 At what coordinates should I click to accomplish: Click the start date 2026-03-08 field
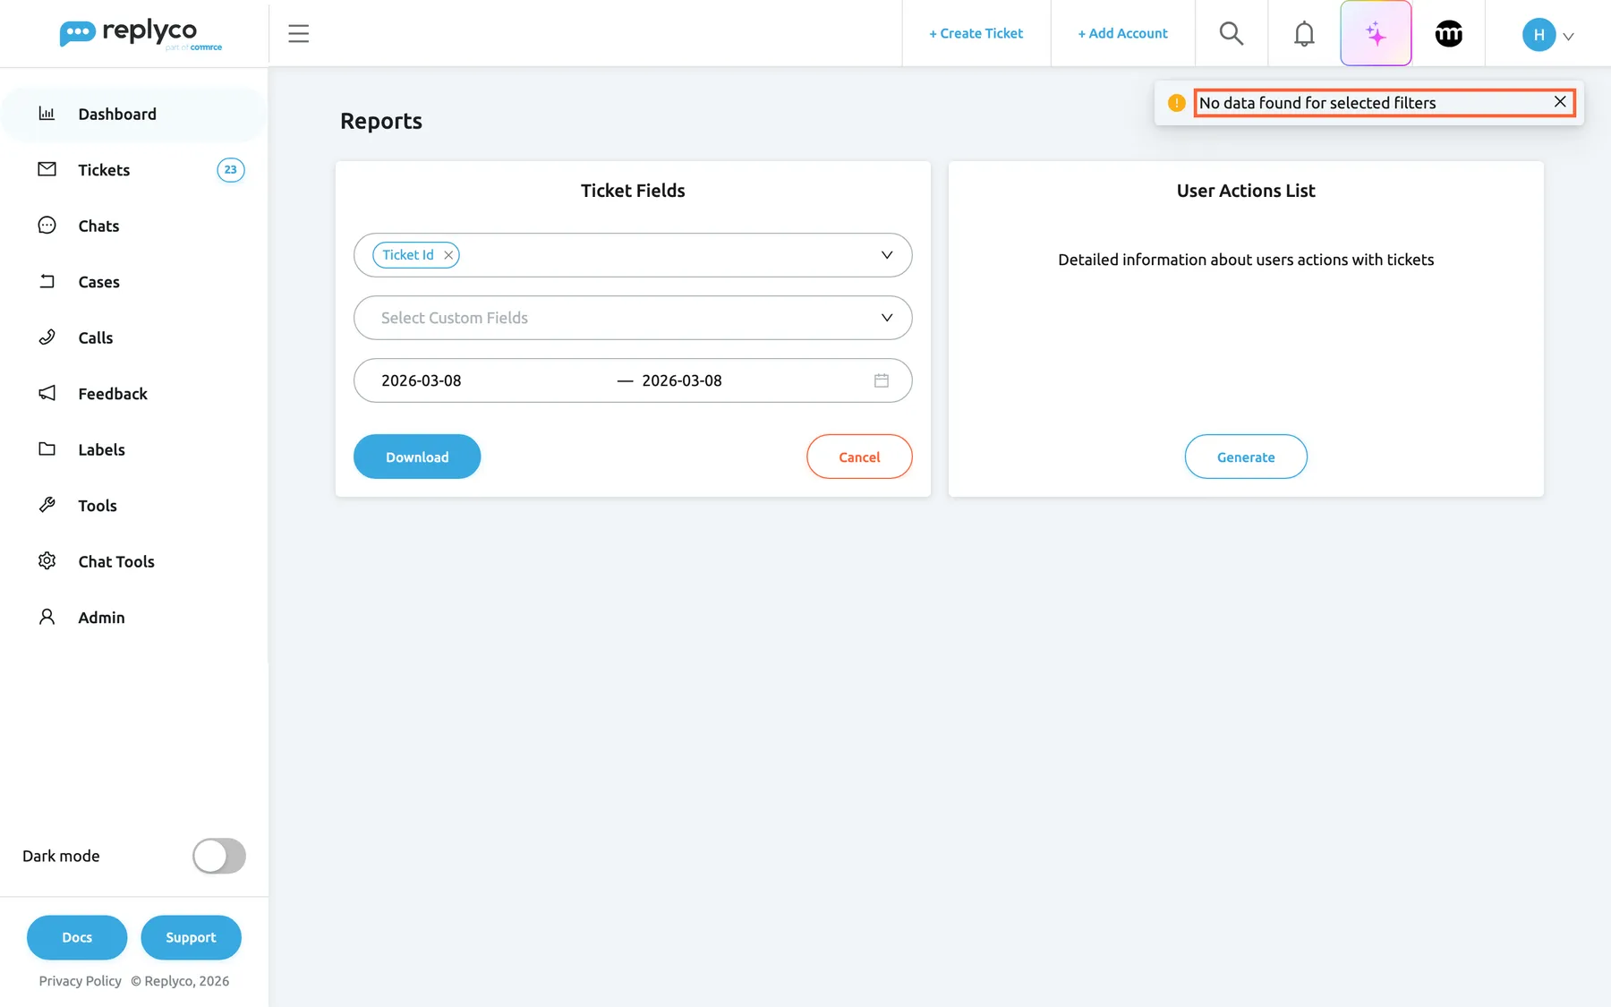pos(422,380)
